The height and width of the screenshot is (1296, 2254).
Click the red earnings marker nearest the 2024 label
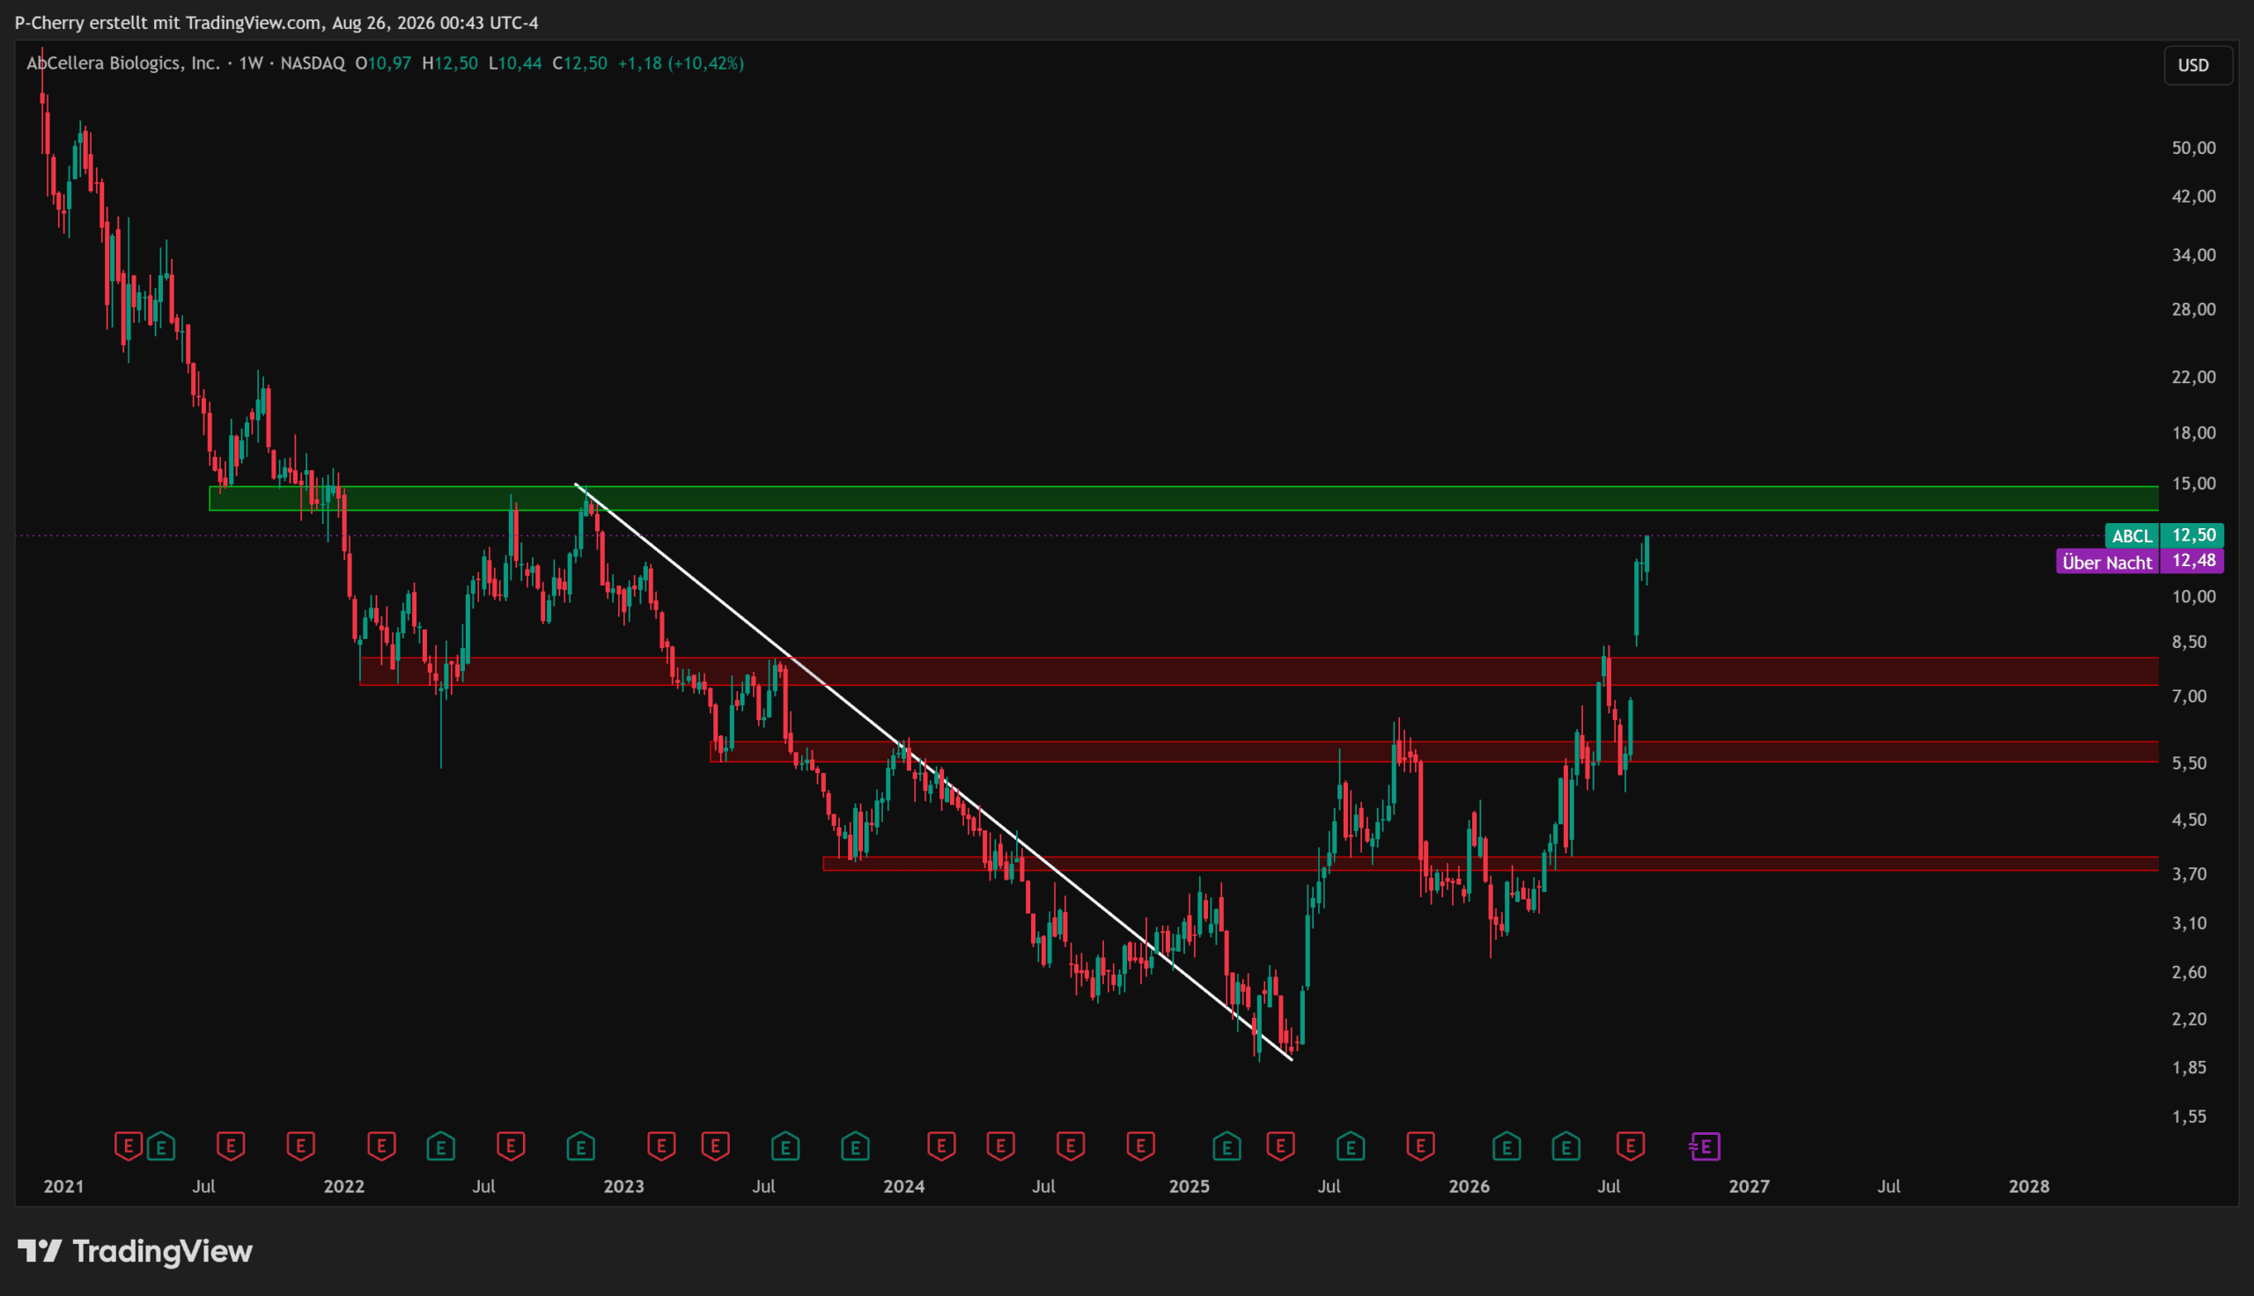941,1146
